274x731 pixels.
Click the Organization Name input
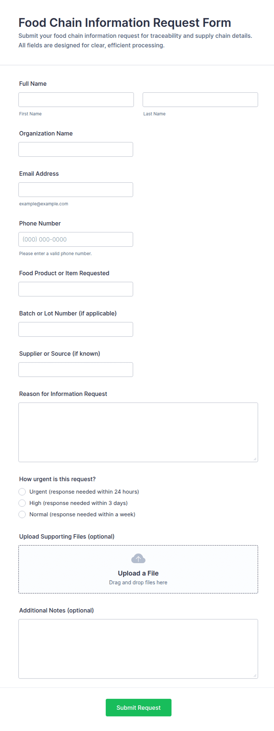click(76, 149)
